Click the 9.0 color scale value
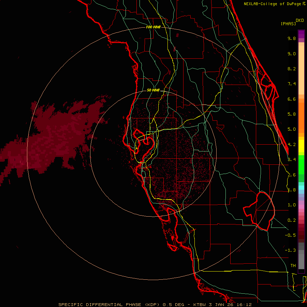 coord(292,54)
